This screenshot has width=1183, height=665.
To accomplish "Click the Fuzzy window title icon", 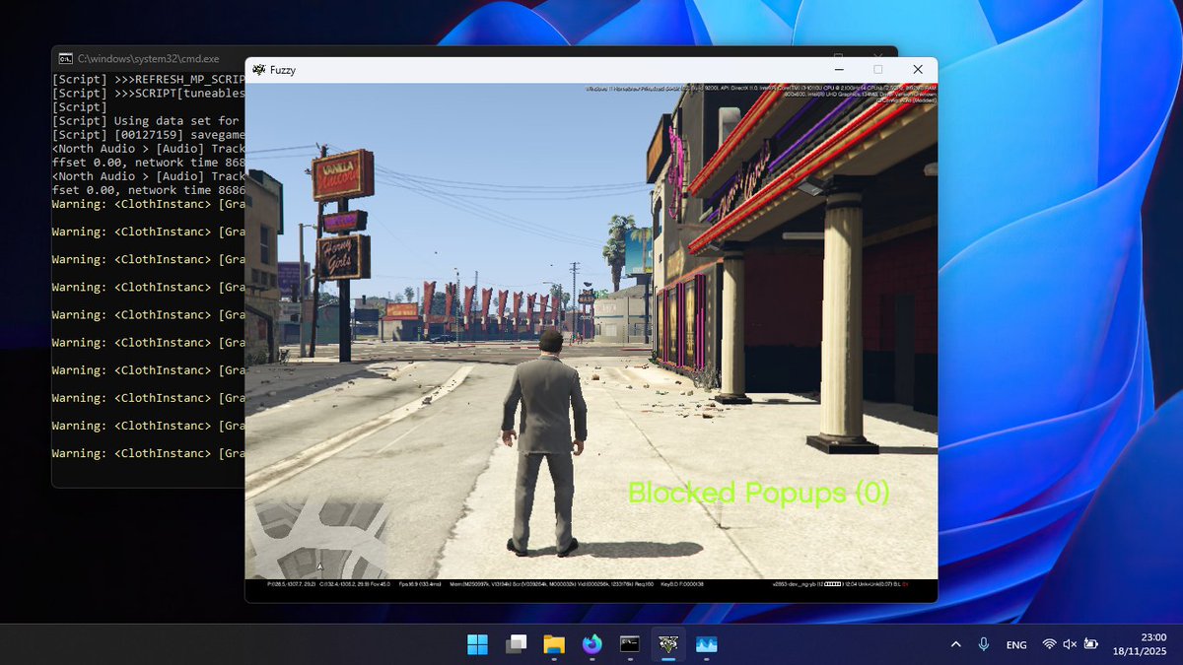I will pos(258,70).
